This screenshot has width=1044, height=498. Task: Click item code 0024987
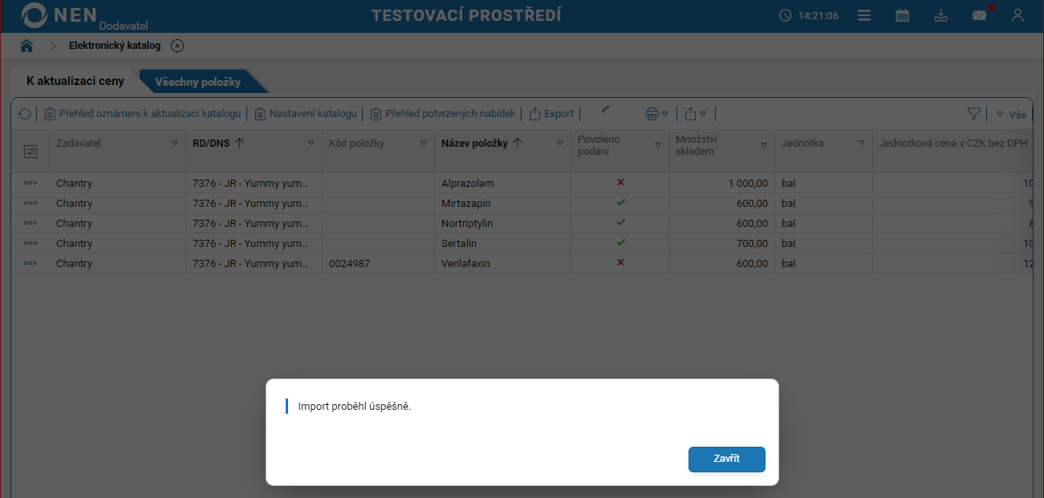(349, 264)
